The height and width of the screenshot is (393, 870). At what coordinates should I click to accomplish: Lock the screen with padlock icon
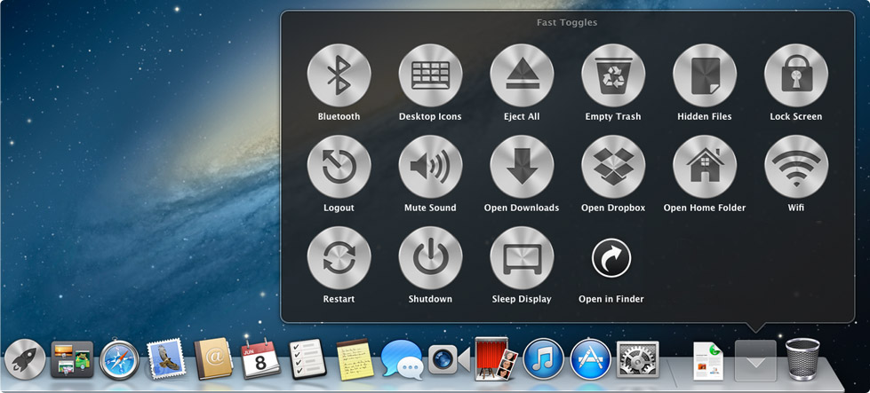795,76
